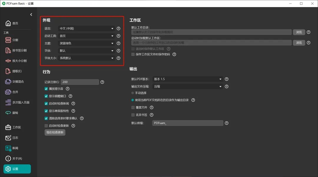Open the 工作区 briefcase icon

pos(8,127)
